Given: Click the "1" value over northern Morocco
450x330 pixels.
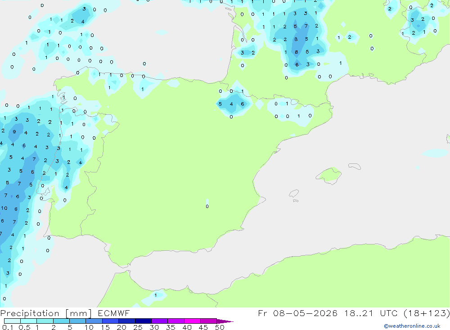Looking at the screenshot, I should coord(156,295).
